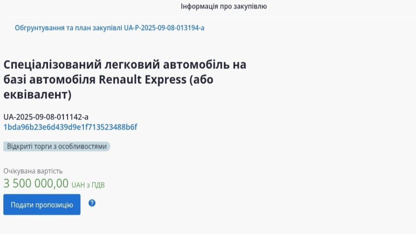
Task: Click the UAH з ПДВ text
Action: (88, 184)
